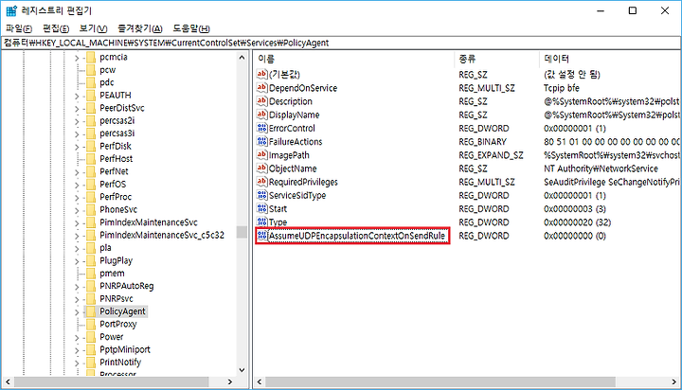
Task: Click the registry path address bar
Action: (341, 43)
